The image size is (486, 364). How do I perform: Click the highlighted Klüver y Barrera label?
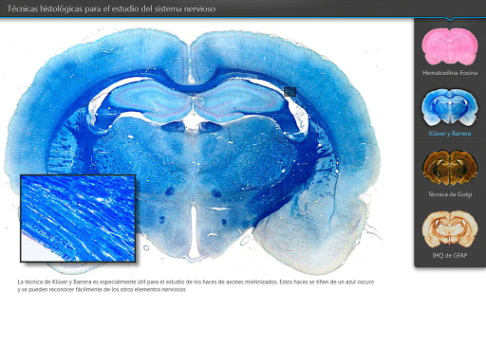pyautogui.click(x=450, y=134)
